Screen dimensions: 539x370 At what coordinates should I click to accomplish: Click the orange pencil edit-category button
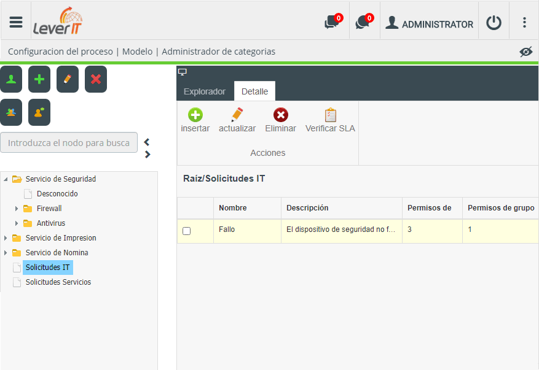click(x=68, y=79)
